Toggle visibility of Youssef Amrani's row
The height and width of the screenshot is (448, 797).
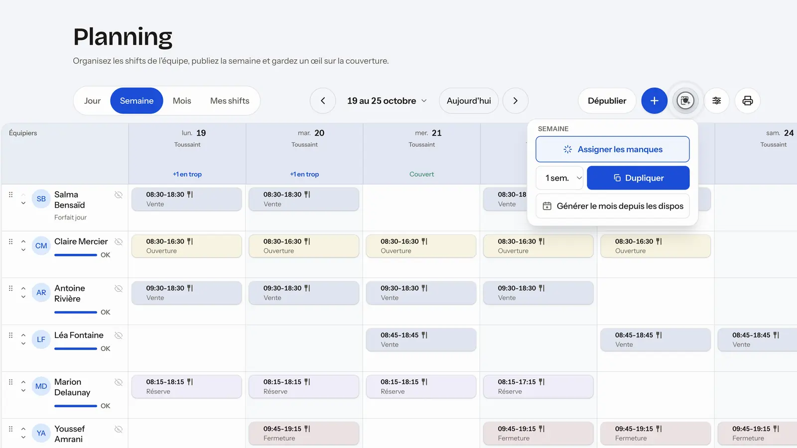(119, 429)
